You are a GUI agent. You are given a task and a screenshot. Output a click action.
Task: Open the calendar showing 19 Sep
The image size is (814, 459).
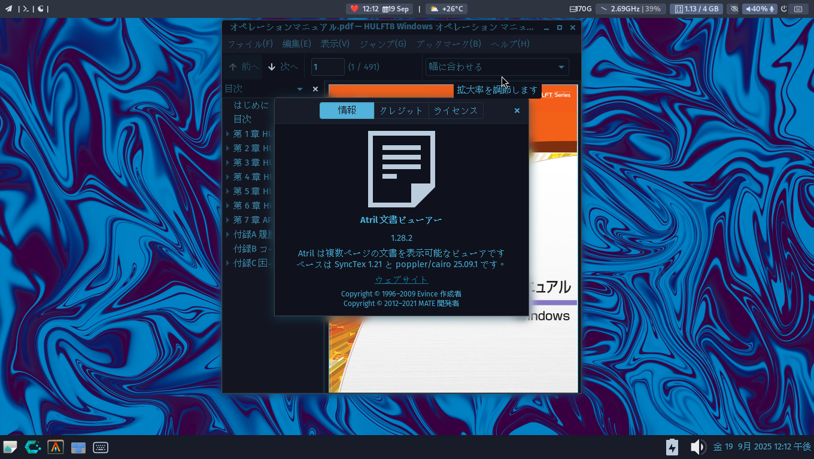coord(396,9)
